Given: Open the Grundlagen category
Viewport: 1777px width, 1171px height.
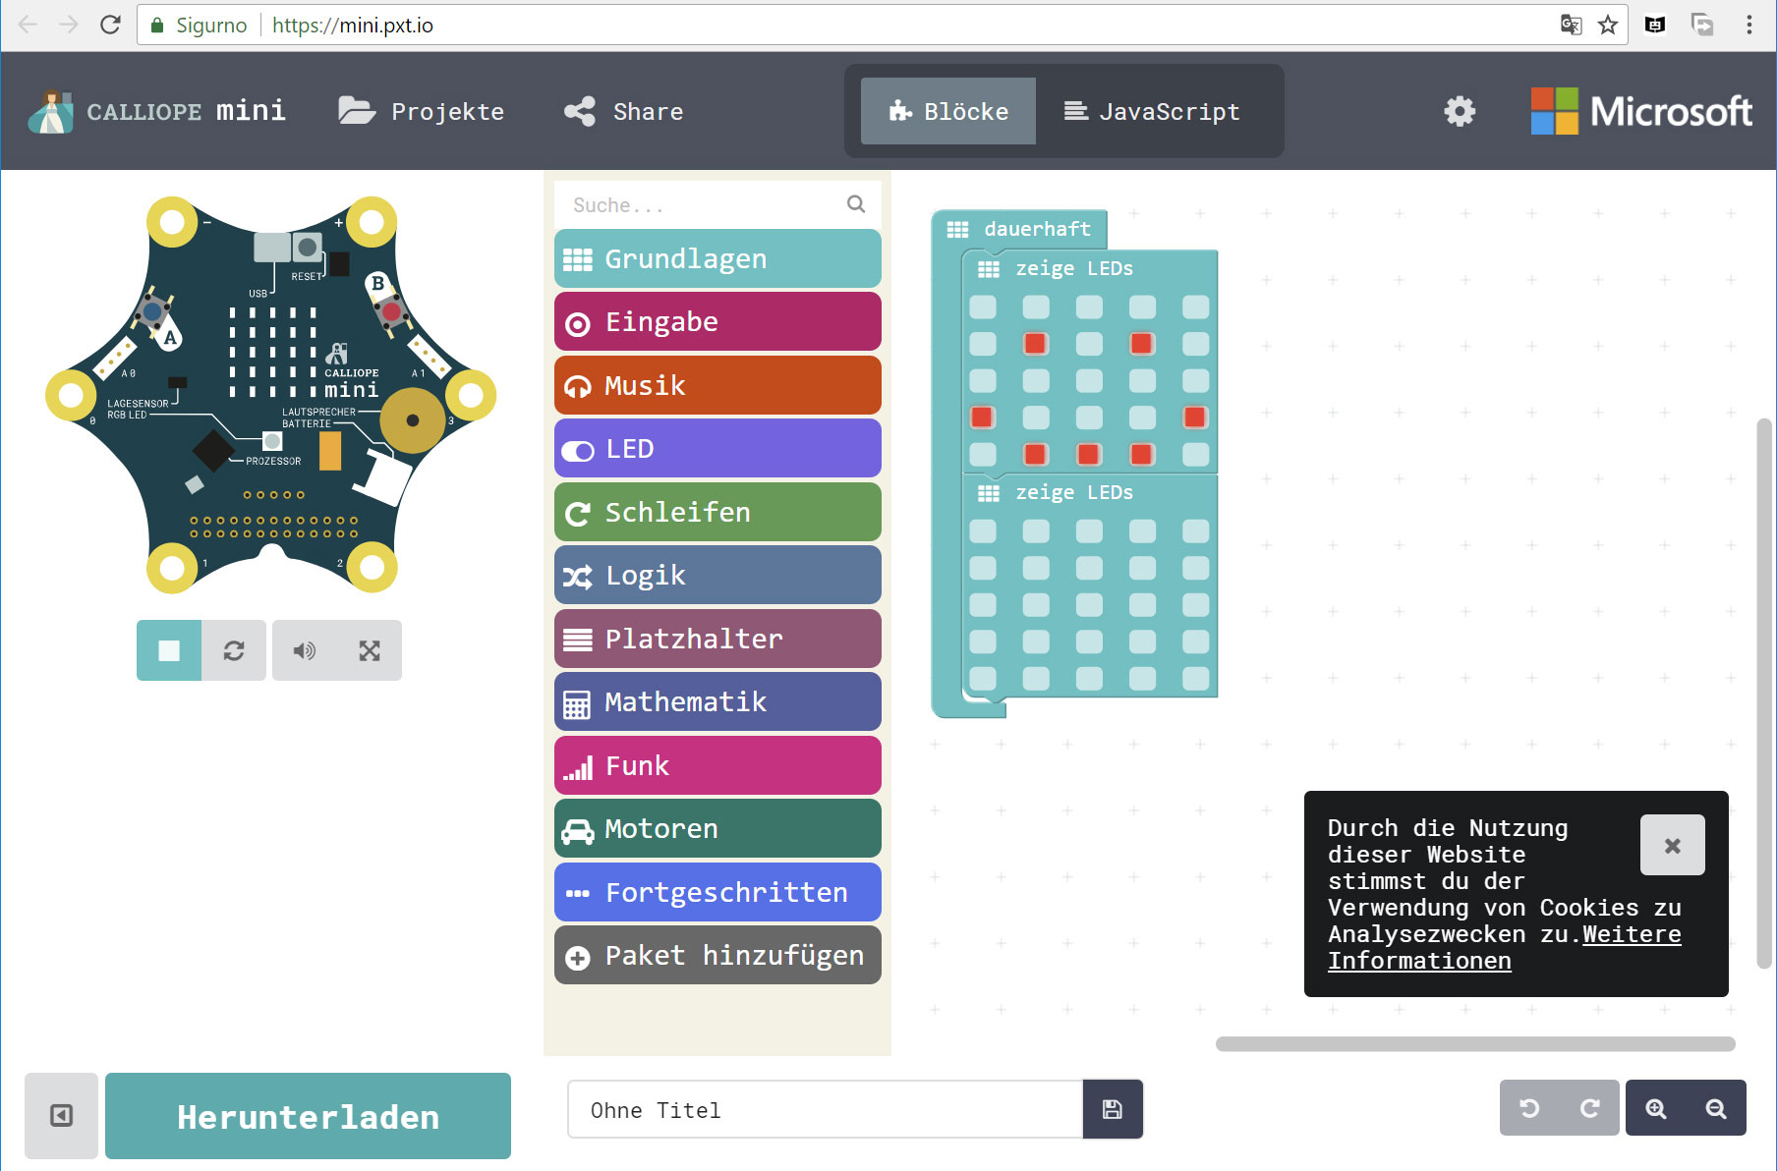Looking at the screenshot, I should 717,258.
